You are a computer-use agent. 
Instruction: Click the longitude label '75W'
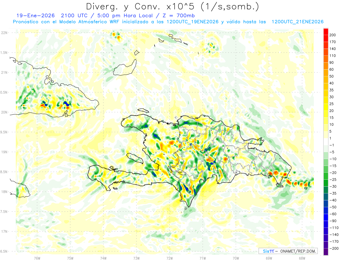(70, 258)
